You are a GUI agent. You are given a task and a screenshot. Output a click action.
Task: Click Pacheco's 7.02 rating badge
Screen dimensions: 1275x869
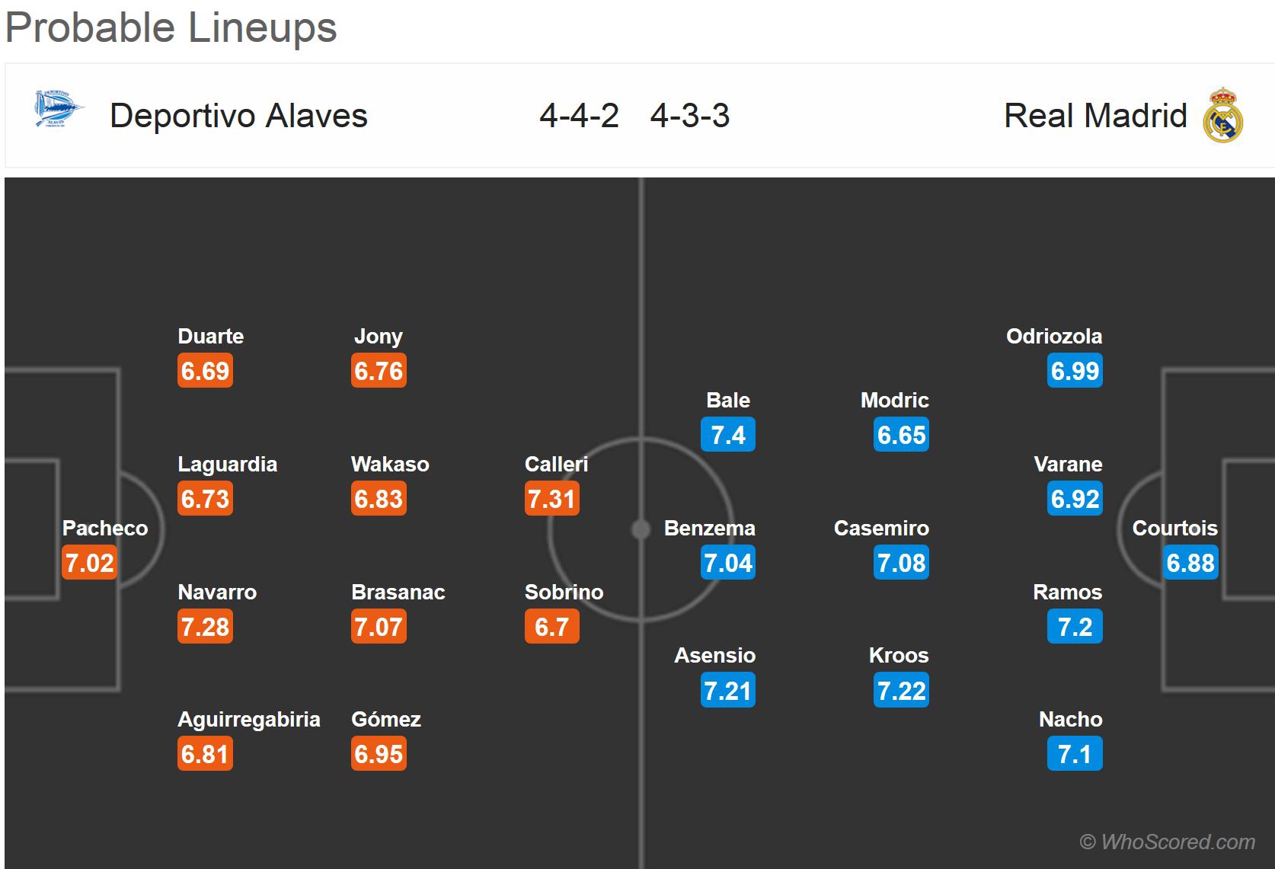point(90,563)
